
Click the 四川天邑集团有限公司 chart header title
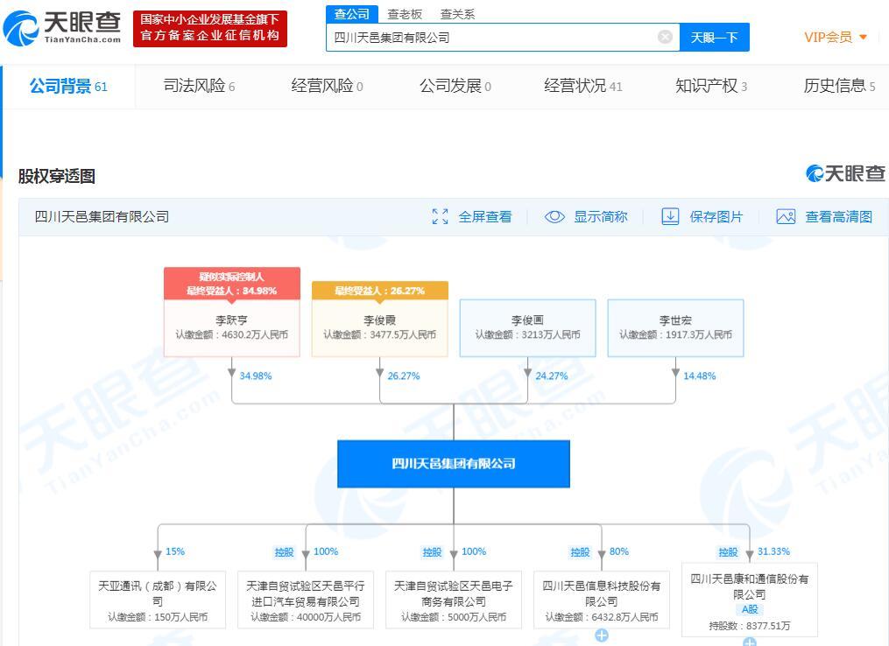click(102, 216)
